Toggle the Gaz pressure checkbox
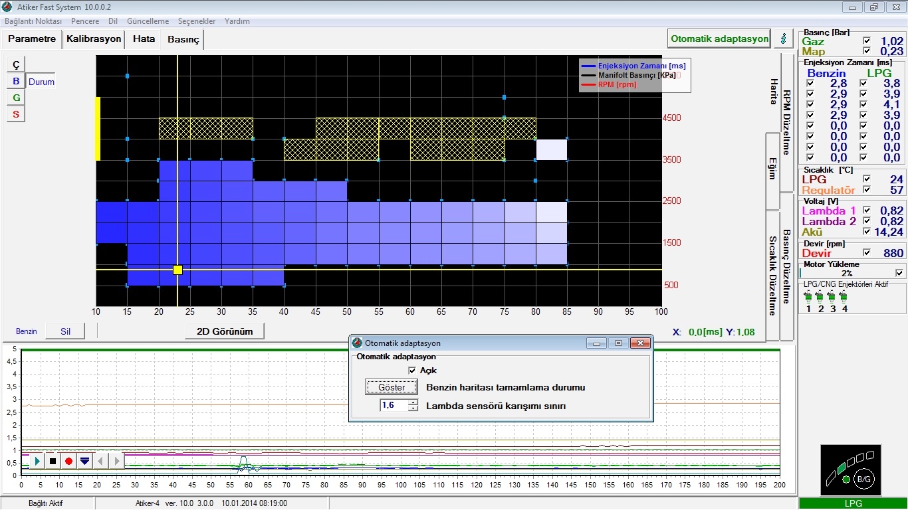 point(866,41)
